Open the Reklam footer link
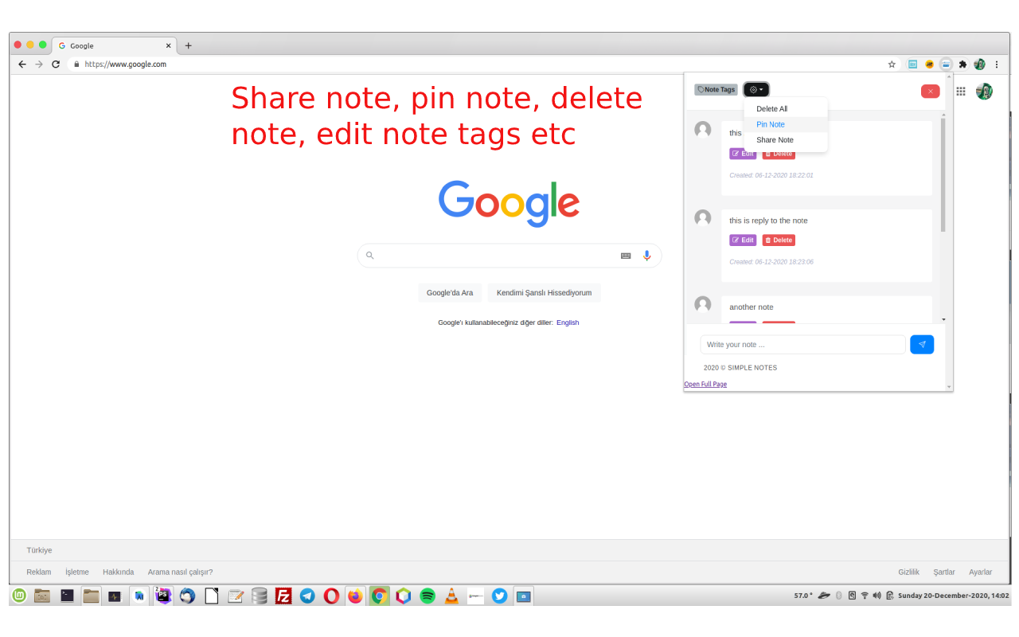This screenshot has width=1019, height=637. [x=39, y=572]
